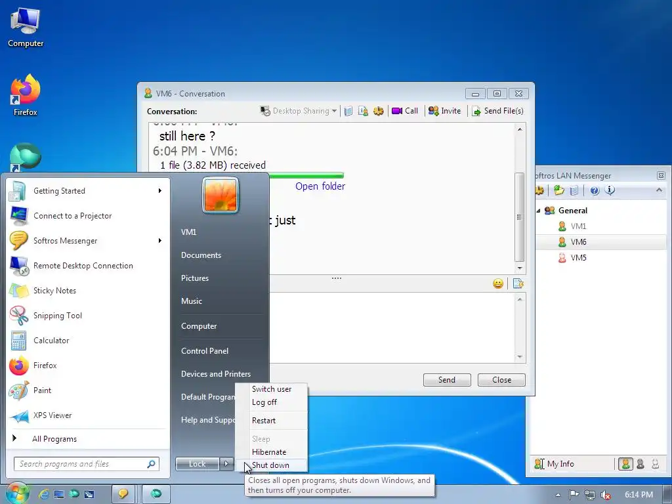The width and height of the screenshot is (672, 504).
Task: Open Pictures in Start menu right pane
Action: pyautogui.click(x=194, y=278)
